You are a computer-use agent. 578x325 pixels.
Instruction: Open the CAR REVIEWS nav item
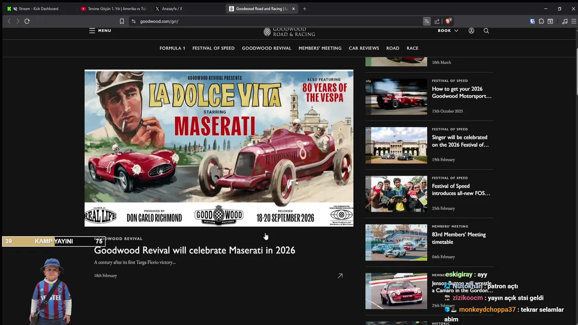tap(364, 48)
